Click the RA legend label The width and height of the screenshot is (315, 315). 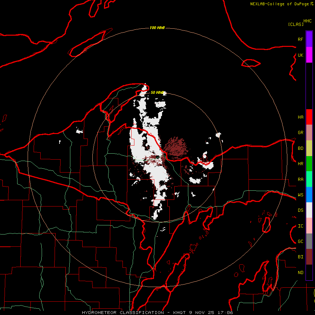(300, 180)
